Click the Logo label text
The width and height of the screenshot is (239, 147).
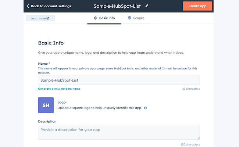[61, 103]
